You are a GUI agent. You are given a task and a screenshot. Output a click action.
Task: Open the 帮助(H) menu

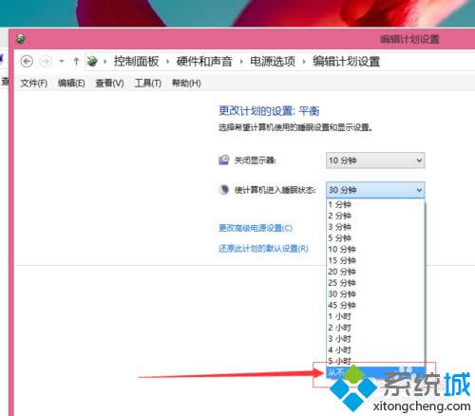pos(186,84)
